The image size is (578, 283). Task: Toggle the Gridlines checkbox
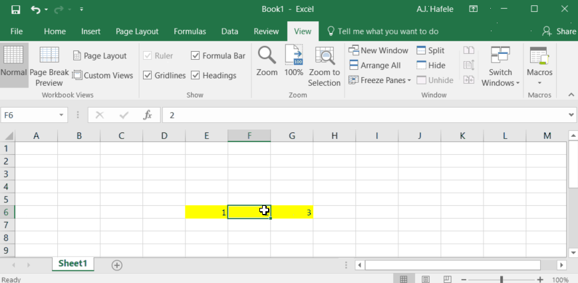[x=148, y=76]
